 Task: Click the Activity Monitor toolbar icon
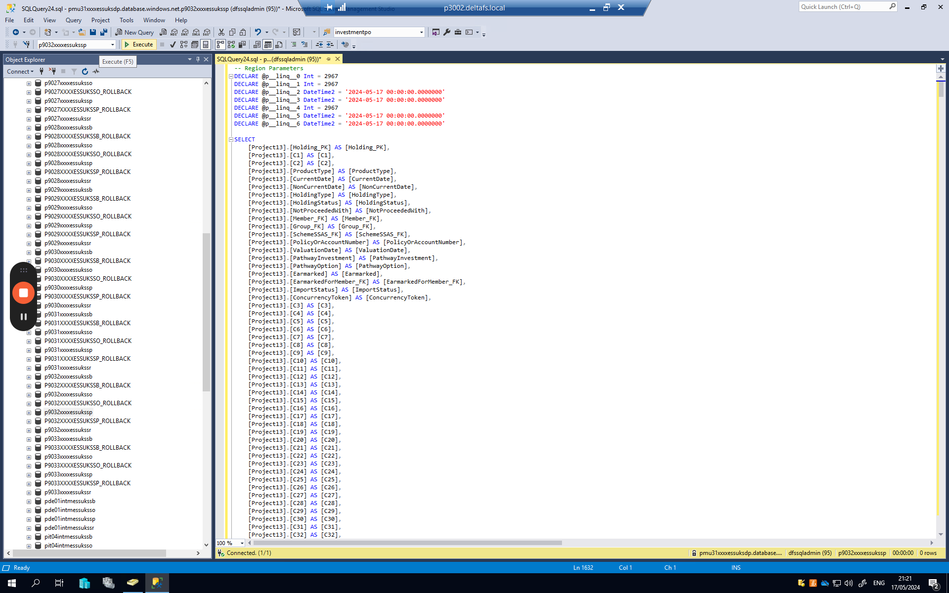point(297,32)
